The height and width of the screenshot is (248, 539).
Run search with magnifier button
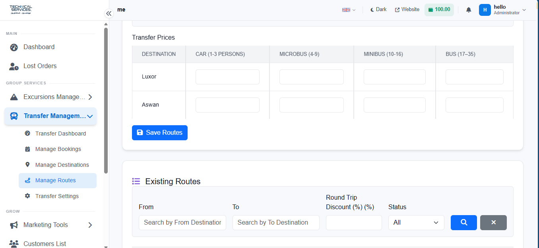(x=464, y=223)
